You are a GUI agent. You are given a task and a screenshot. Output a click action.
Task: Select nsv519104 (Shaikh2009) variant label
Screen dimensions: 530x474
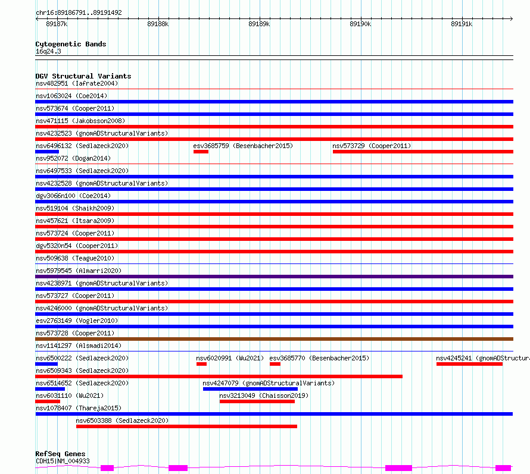point(75,208)
